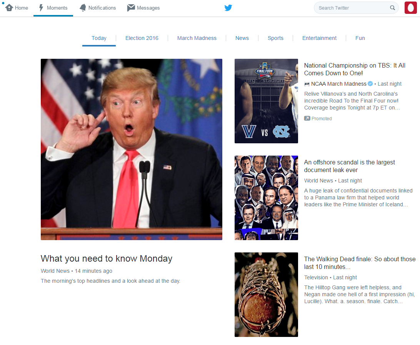
Task: Click the search magnifying glass icon
Action: 392,8
